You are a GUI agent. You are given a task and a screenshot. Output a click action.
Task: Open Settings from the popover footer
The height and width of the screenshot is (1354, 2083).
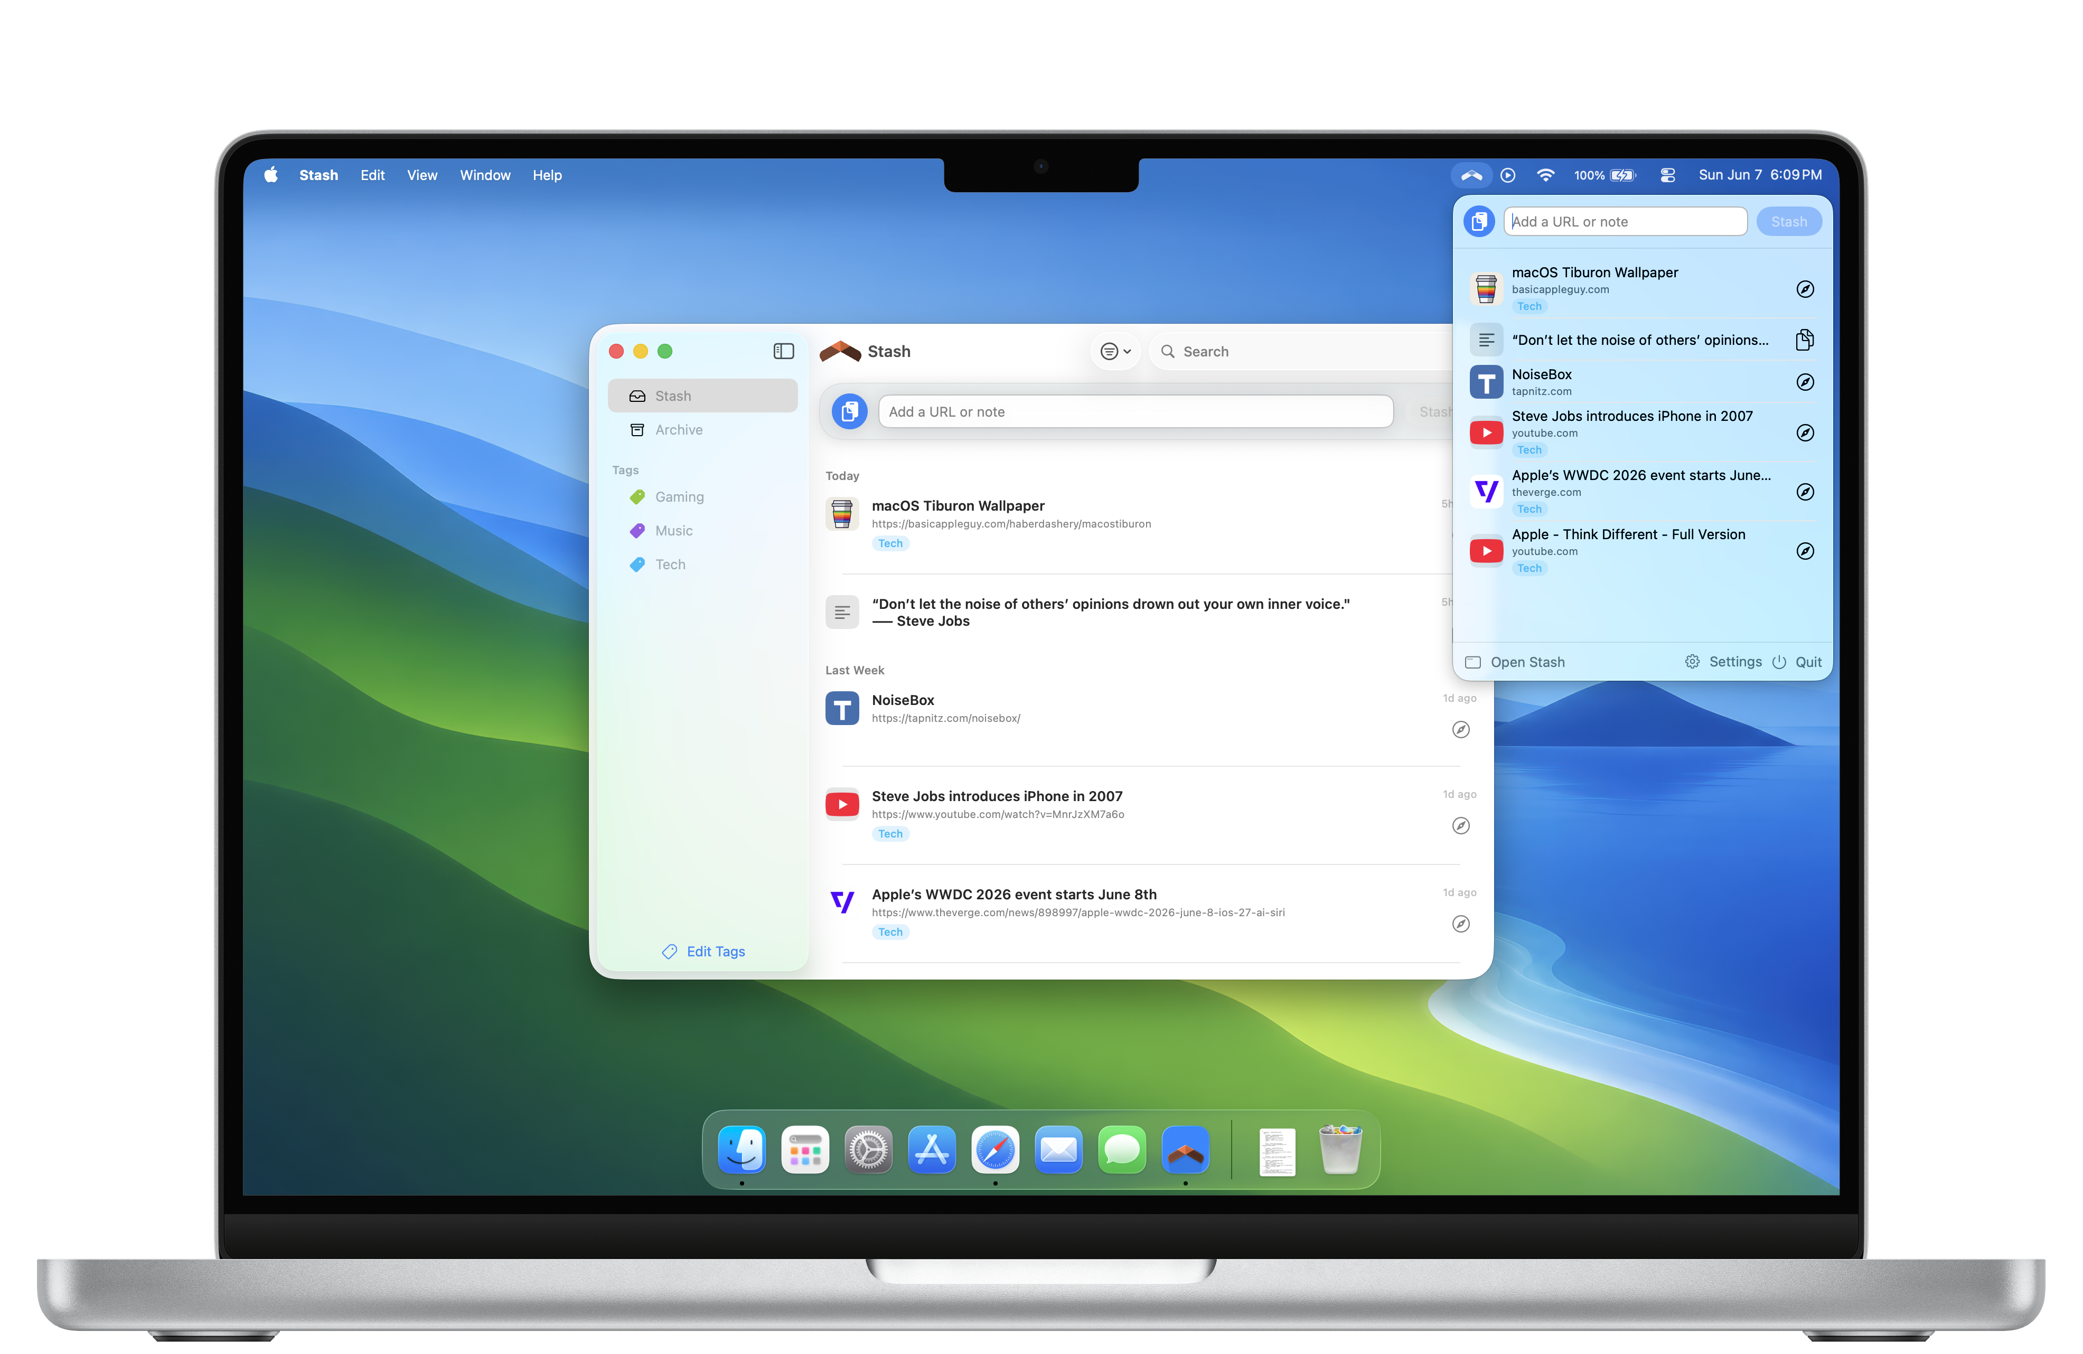[x=1723, y=662]
